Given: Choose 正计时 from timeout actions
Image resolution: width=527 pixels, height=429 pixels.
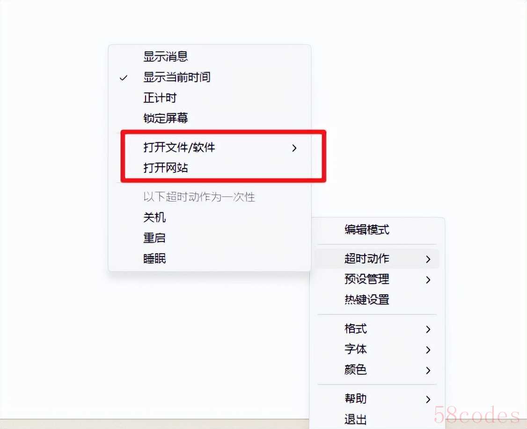Looking at the screenshot, I should [x=210, y=98].
